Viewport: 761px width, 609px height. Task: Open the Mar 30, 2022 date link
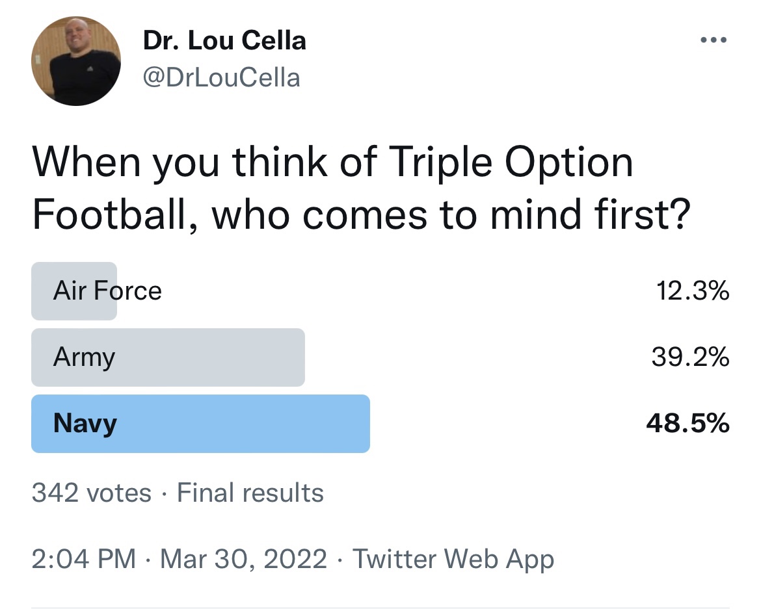click(x=244, y=559)
